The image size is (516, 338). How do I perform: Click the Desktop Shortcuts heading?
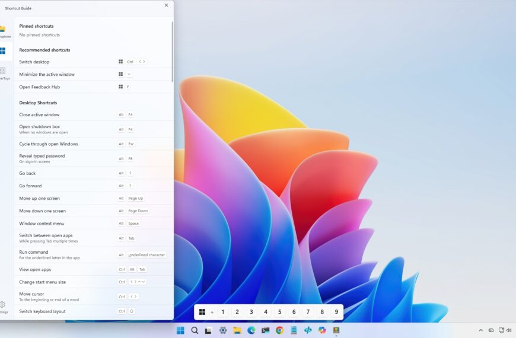pos(38,103)
